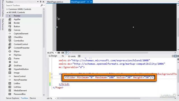Toggle the second designer grid button beside the zoom box
The width and height of the screenshot is (179, 101).
point(63,53)
